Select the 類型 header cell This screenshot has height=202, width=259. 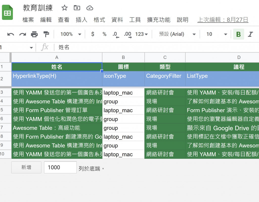tap(165, 67)
